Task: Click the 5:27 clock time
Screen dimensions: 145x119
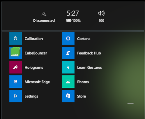Action: (x=73, y=13)
